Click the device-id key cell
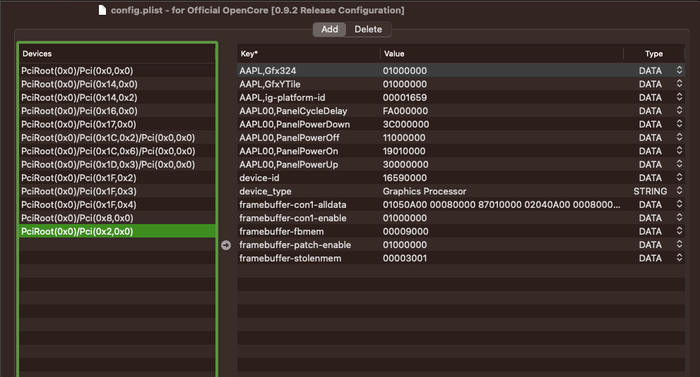Viewport: 700px width, 377px height. (309, 178)
